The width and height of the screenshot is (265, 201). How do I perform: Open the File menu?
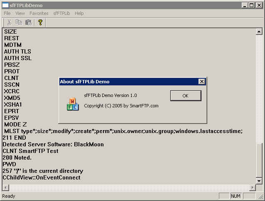(x=7, y=13)
